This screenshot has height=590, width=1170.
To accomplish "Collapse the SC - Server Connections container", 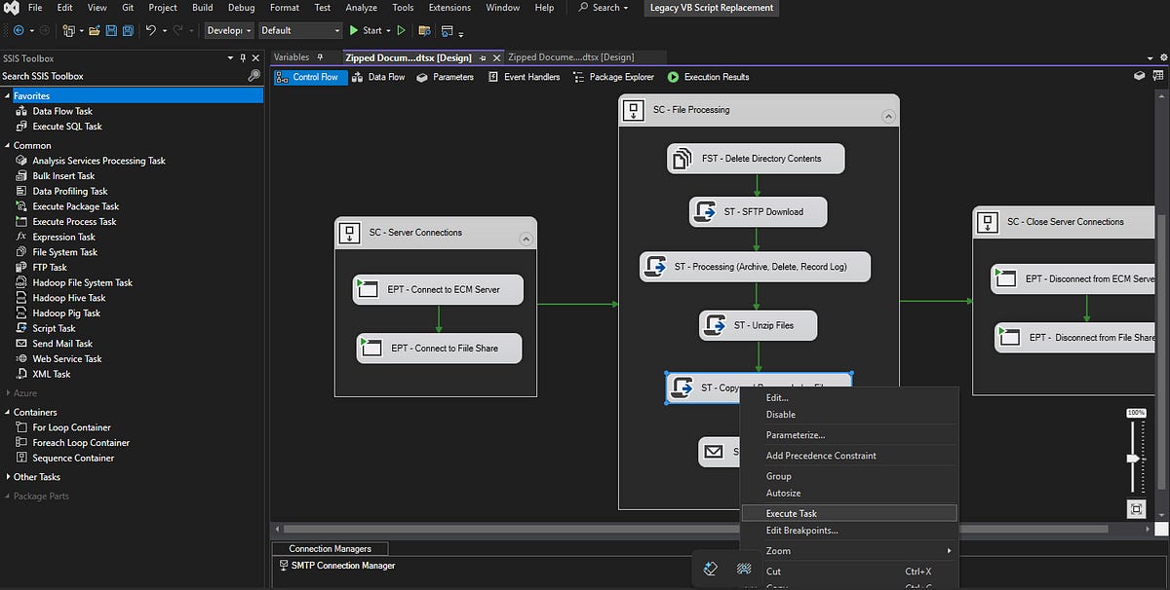I will click(x=526, y=239).
